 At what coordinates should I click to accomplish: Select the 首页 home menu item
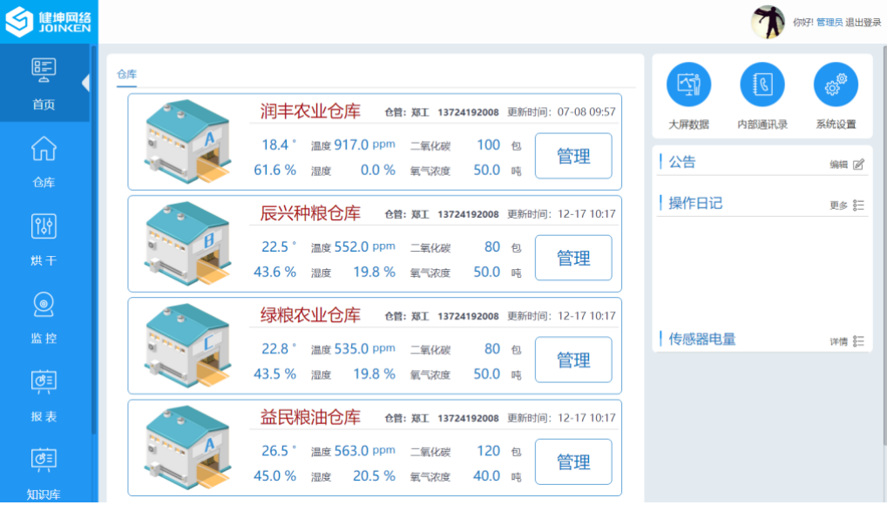[44, 83]
